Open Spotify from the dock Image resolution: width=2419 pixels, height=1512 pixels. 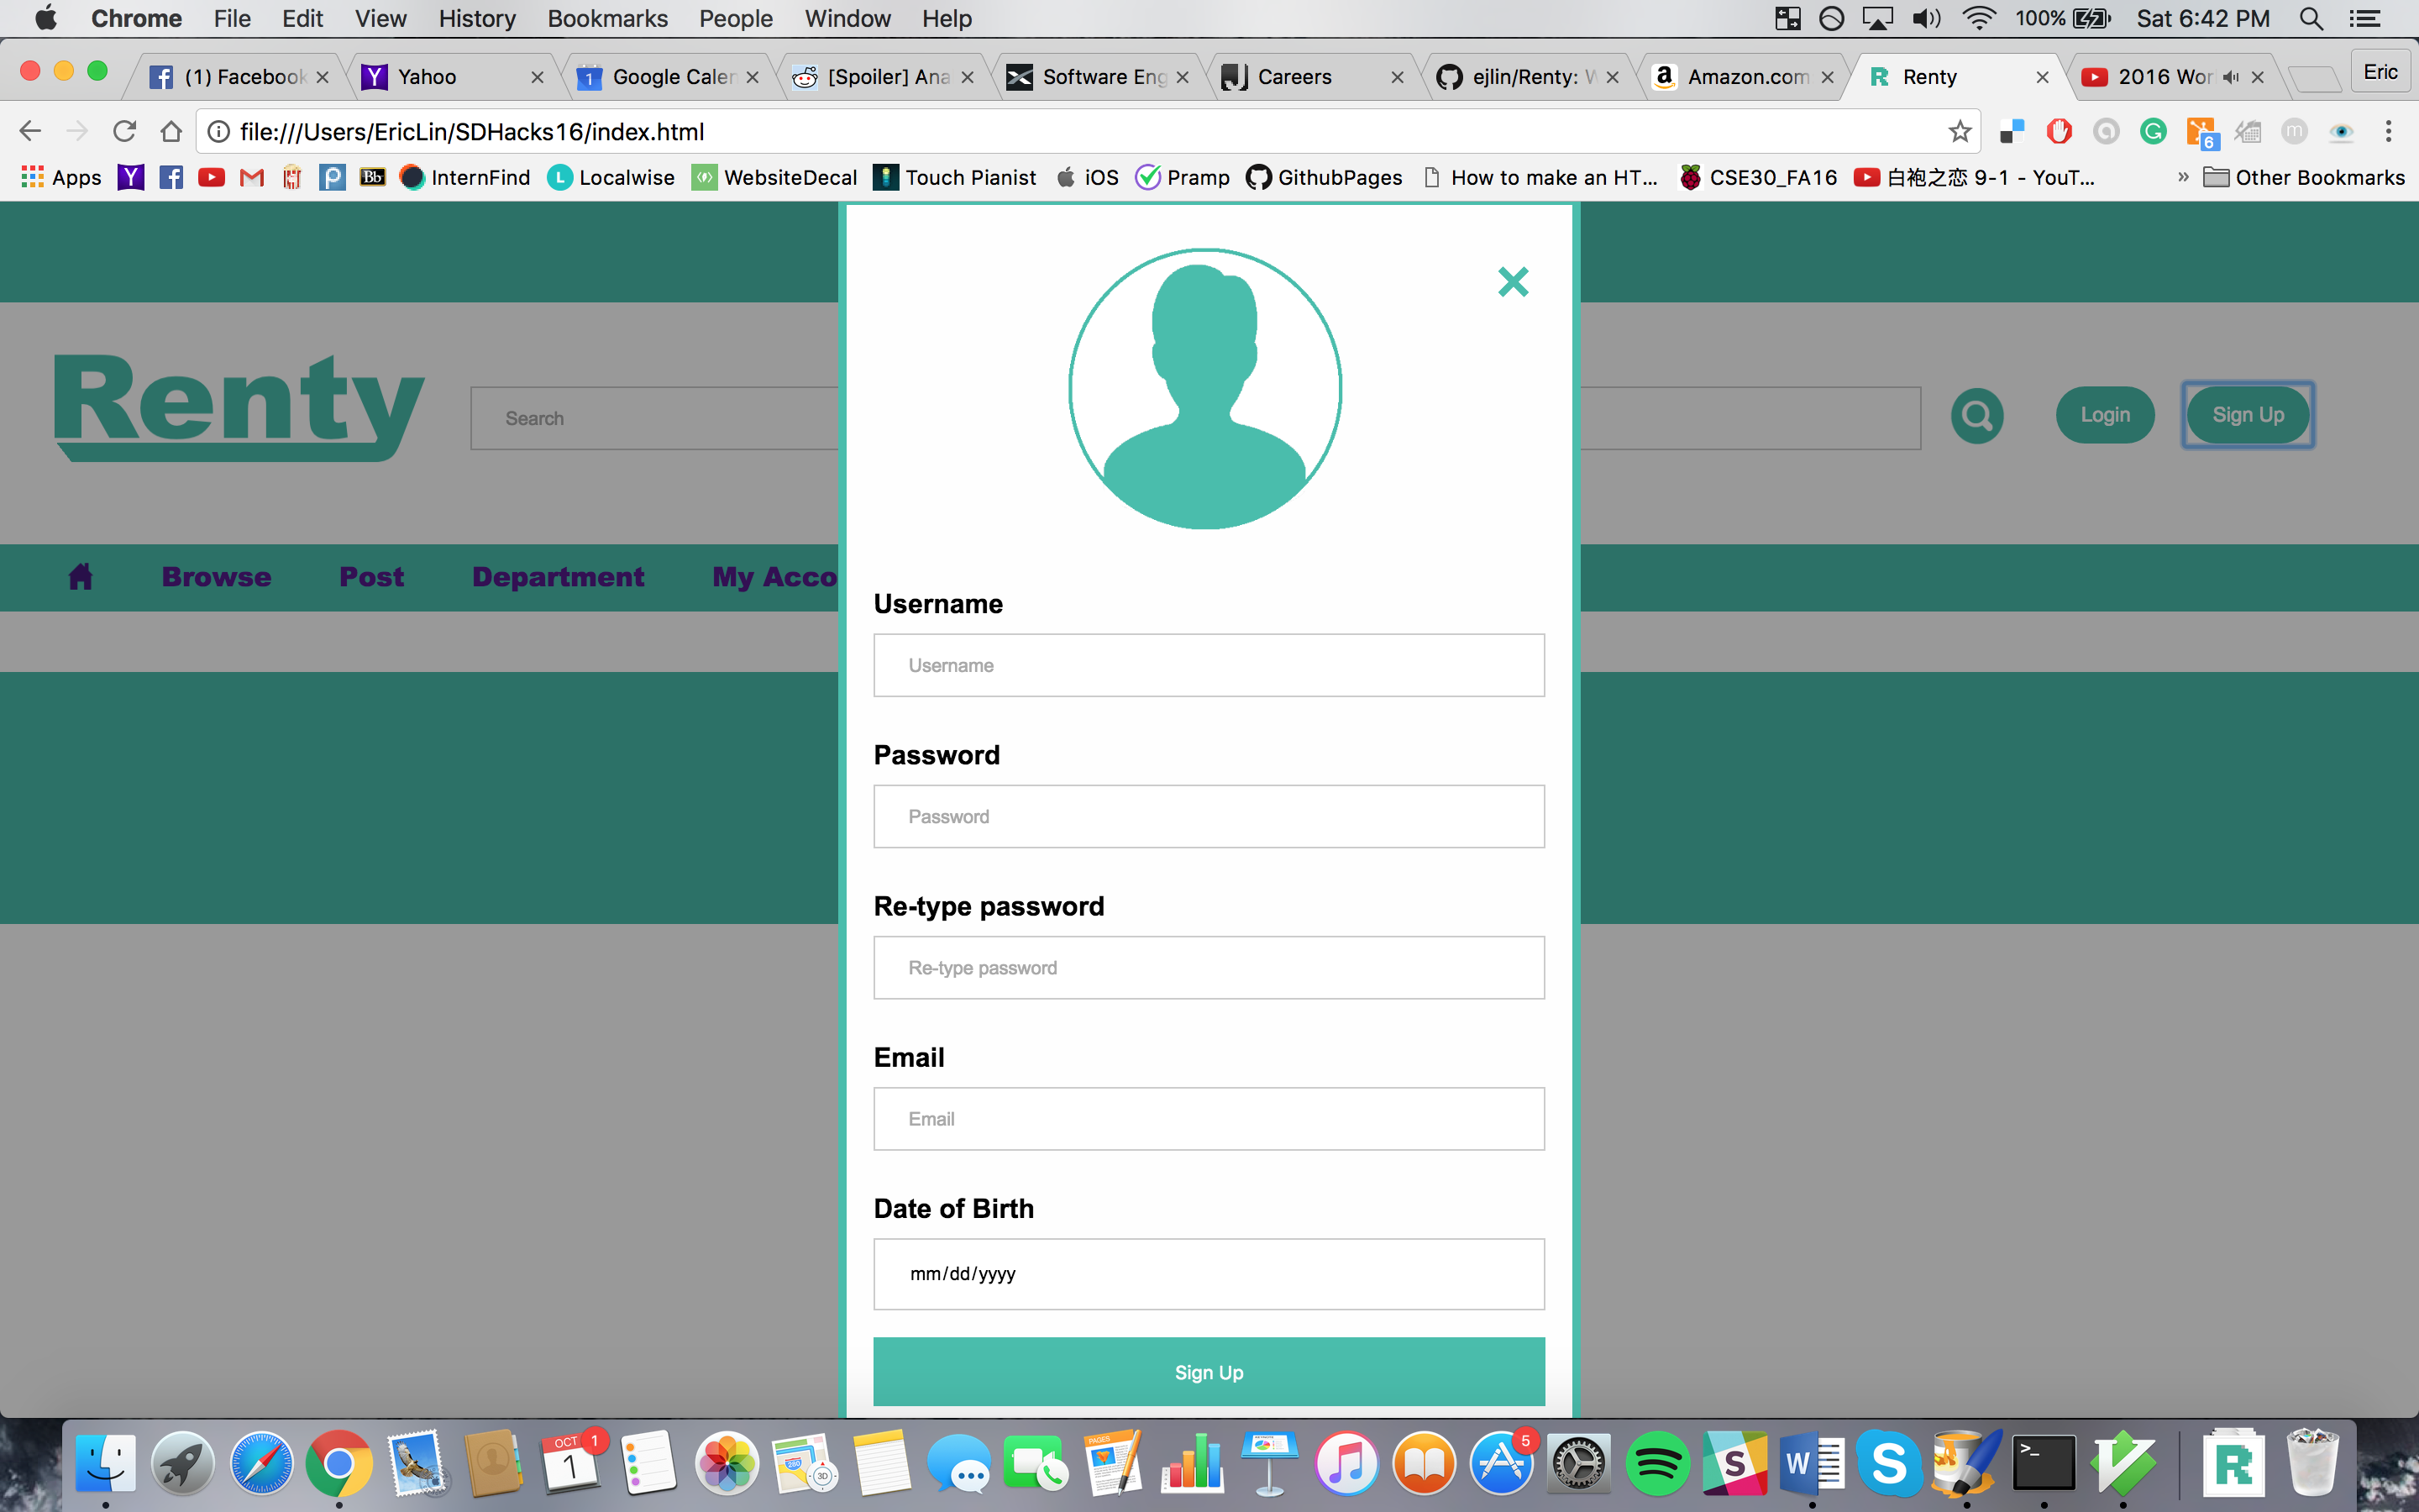1656,1464
